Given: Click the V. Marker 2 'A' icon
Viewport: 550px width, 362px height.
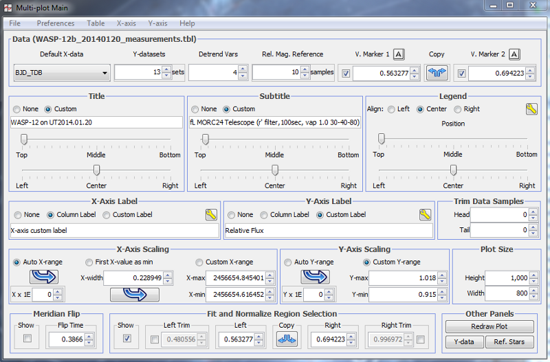Looking at the screenshot, I should pyautogui.click(x=514, y=55).
